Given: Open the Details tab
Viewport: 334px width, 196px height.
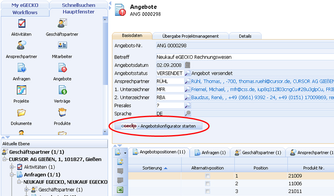Looking at the screenshot, I should click(x=245, y=36).
